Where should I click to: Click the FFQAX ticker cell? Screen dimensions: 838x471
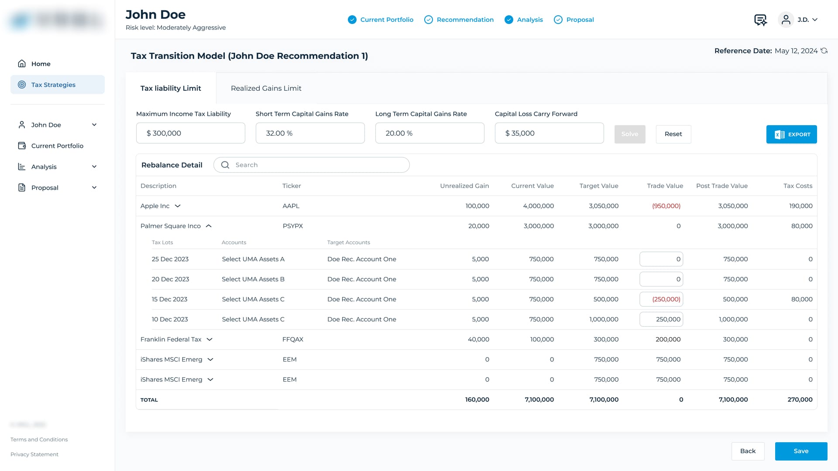(292, 339)
